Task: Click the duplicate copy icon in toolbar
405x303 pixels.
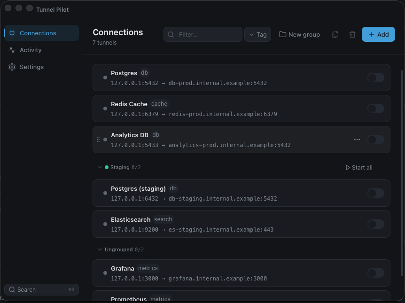Action: 335,34
